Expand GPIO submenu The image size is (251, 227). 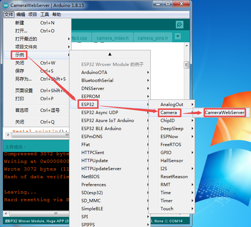click(x=172, y=153)
